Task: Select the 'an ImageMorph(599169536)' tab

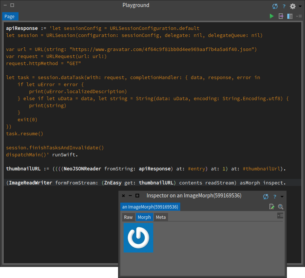Action: click(x=150, y=207)
